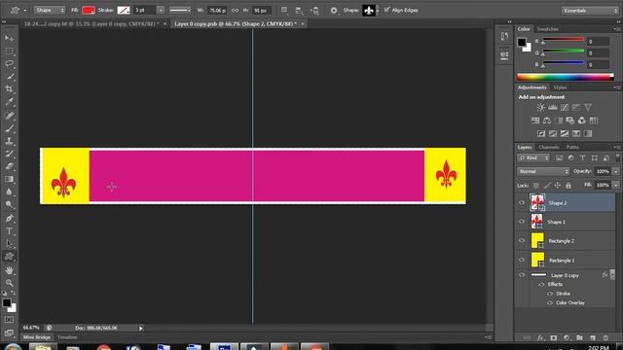The width and height of the screenshot is (623, 350).
Task: Select the Eyedropper tool
Action: (9, 101)
